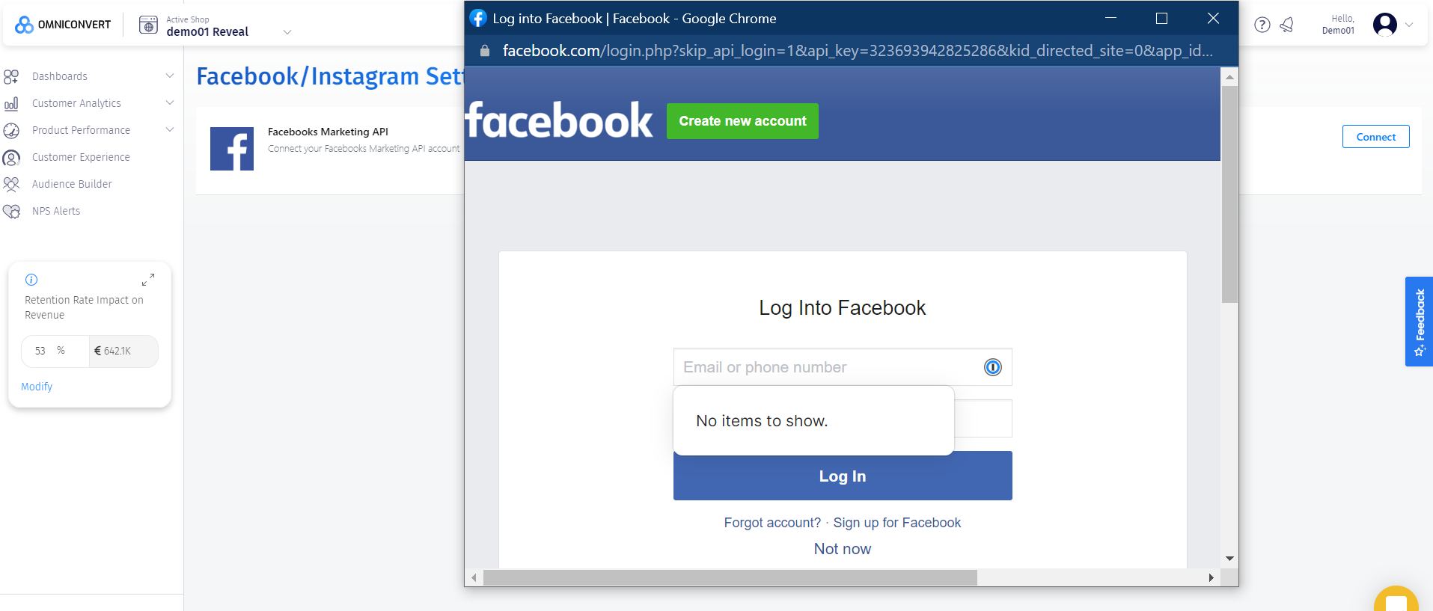Click the user avatar icon
Image resolution: width=1433 pixels, height=611 pixels.
coord(1385,25)
